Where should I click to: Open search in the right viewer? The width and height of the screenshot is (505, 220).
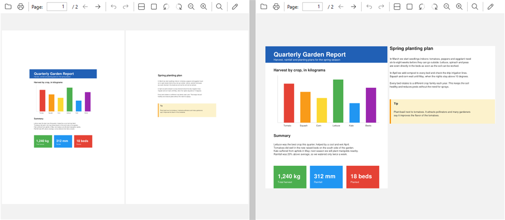(475, 7)
